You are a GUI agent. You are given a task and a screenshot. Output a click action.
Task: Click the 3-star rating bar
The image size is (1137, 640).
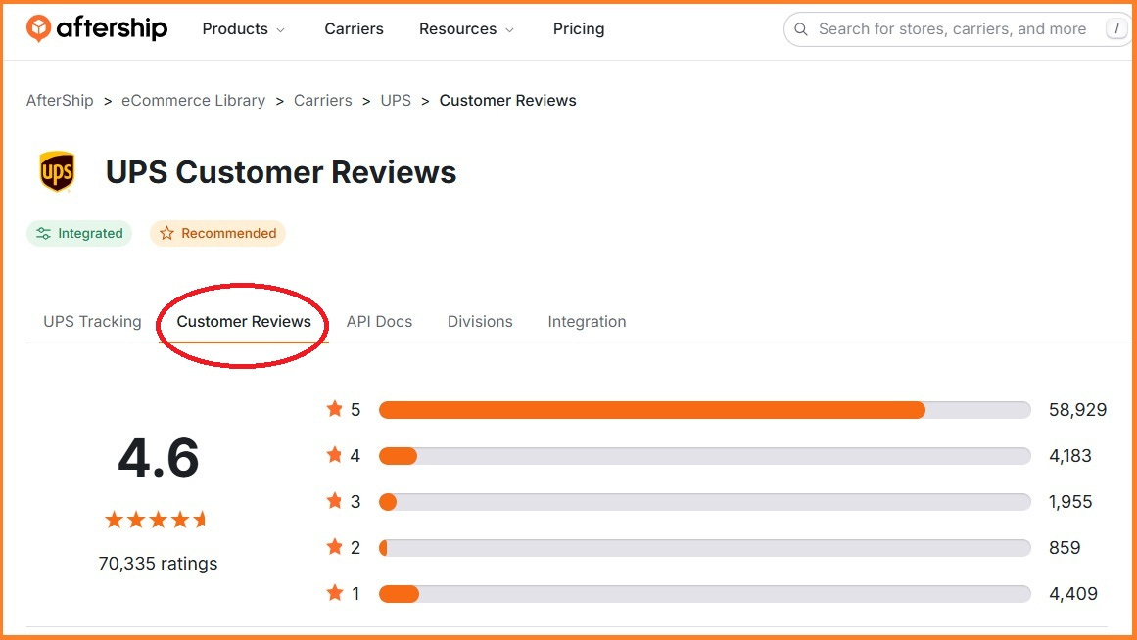705,502
